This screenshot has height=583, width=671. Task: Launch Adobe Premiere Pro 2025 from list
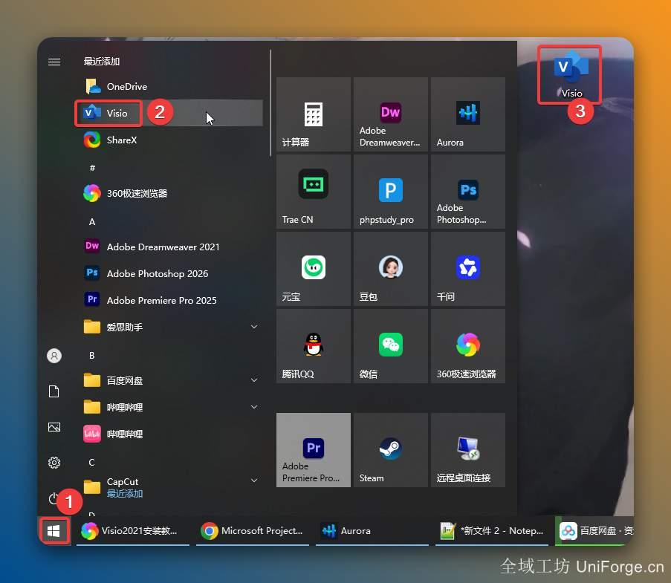point(169,300)
